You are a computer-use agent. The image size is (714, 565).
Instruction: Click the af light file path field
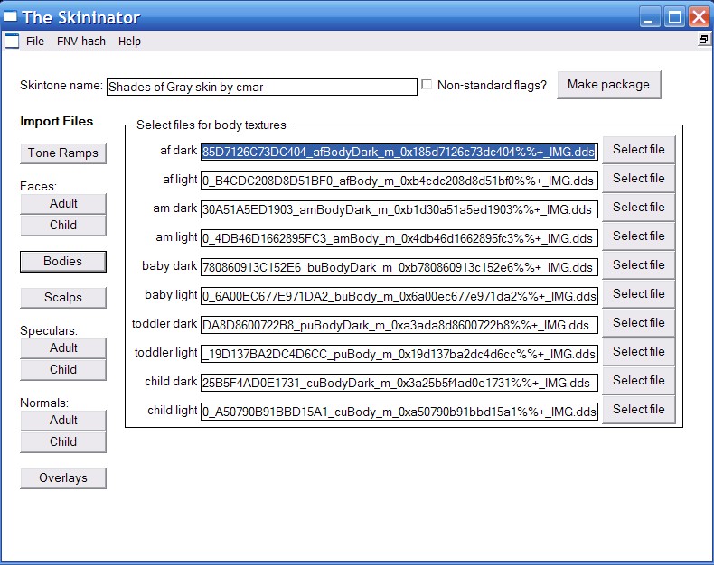pyautogui.click(x=399, y=181)
